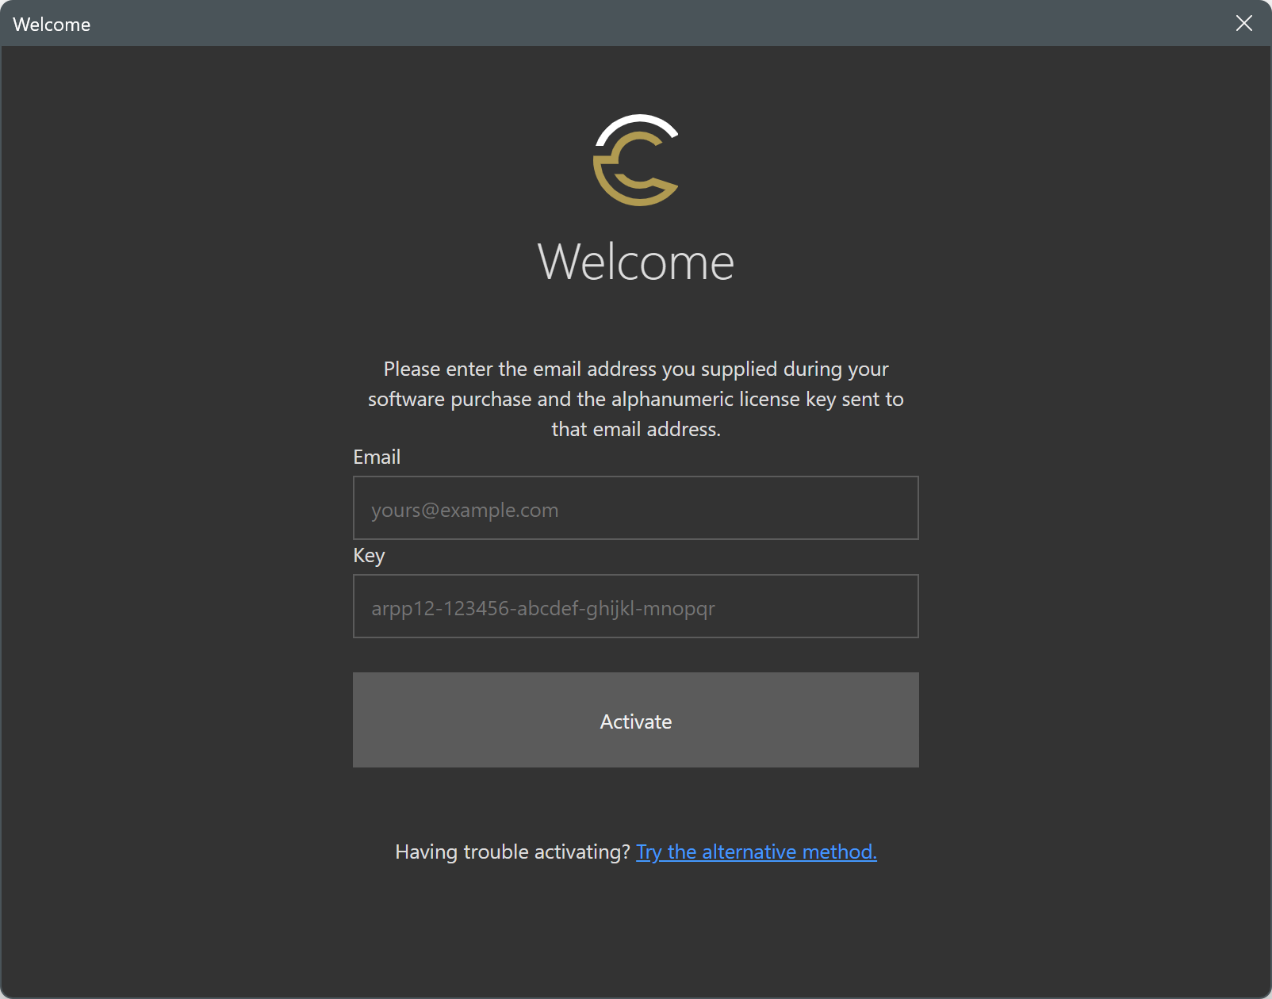Click the Key field label
The width and height of the screenshot is (1272, 999).
tap(369, 555)
